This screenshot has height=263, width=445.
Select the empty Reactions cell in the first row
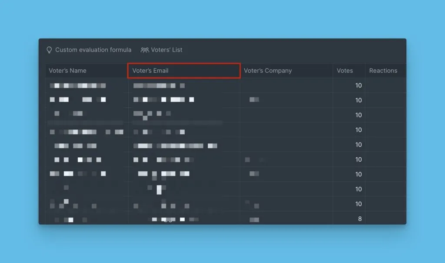(x=385, y=85)
